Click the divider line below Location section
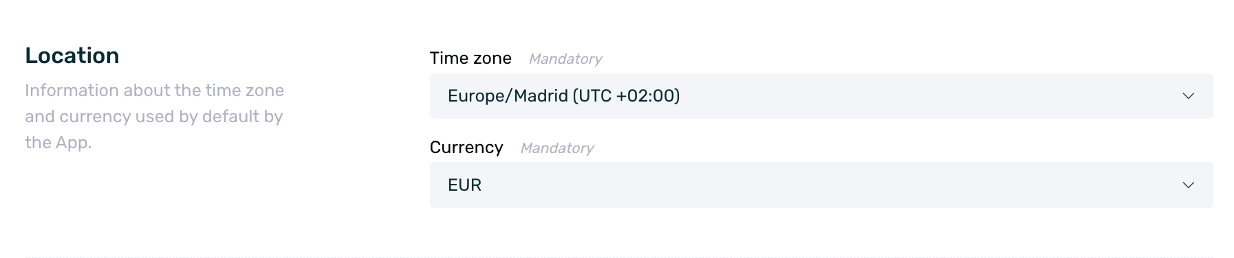Viewport: 1234px width, 258px height. pyautogui.click(x=619, y=257)
